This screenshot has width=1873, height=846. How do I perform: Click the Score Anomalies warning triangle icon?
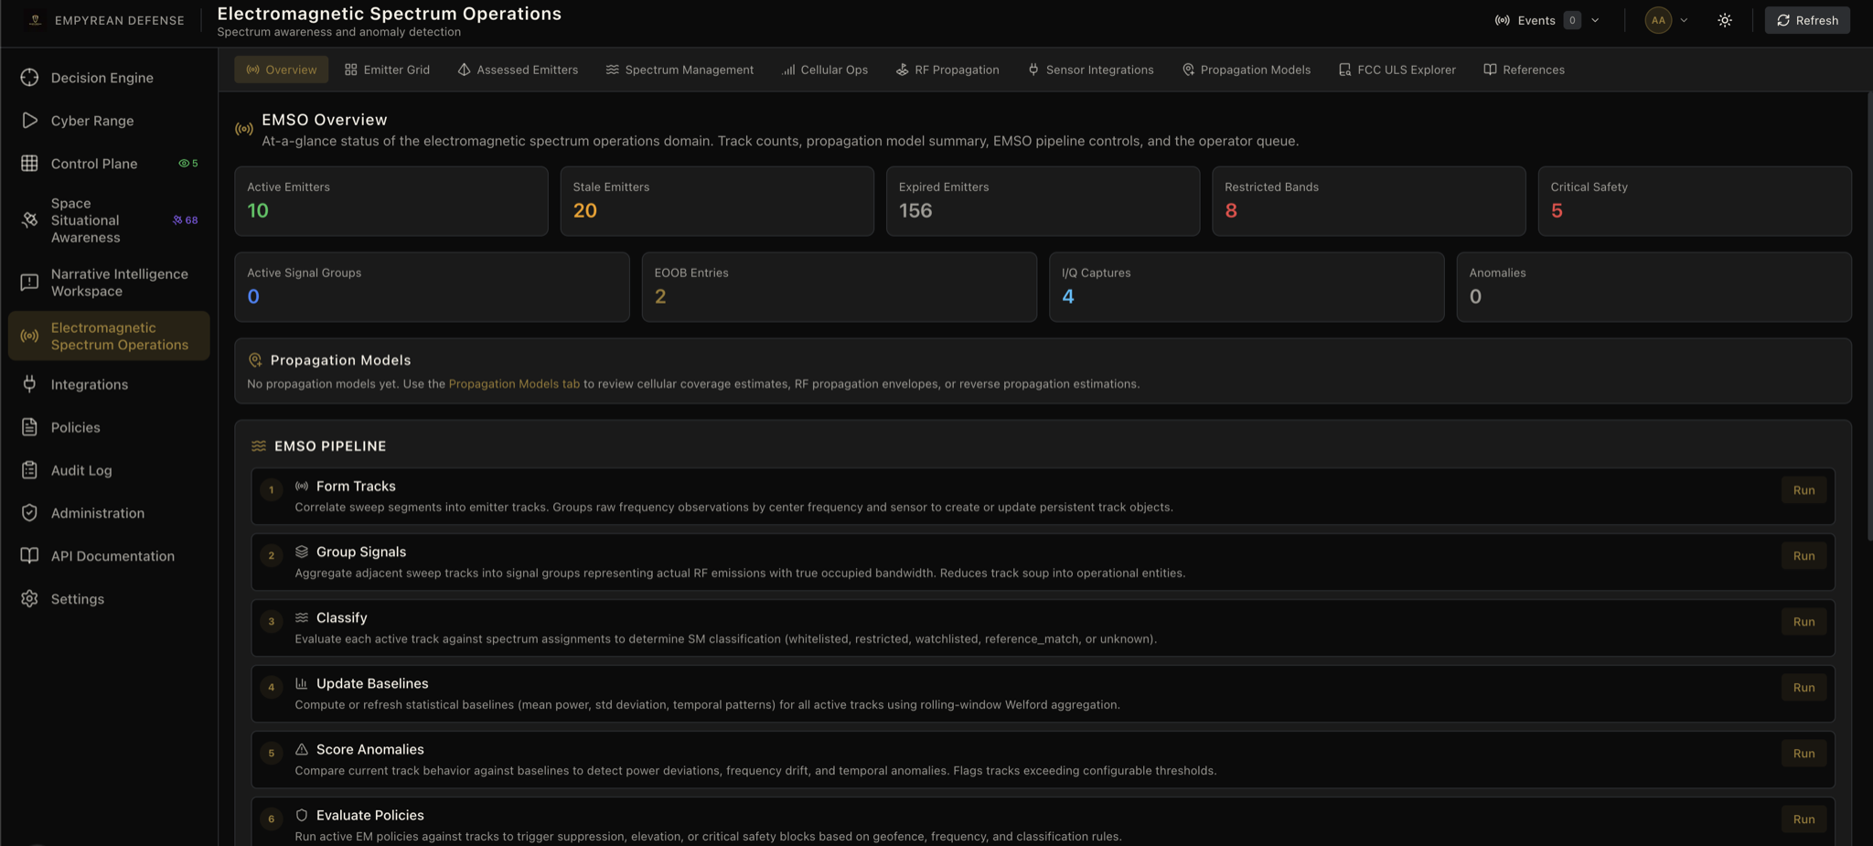coord(302,750)
